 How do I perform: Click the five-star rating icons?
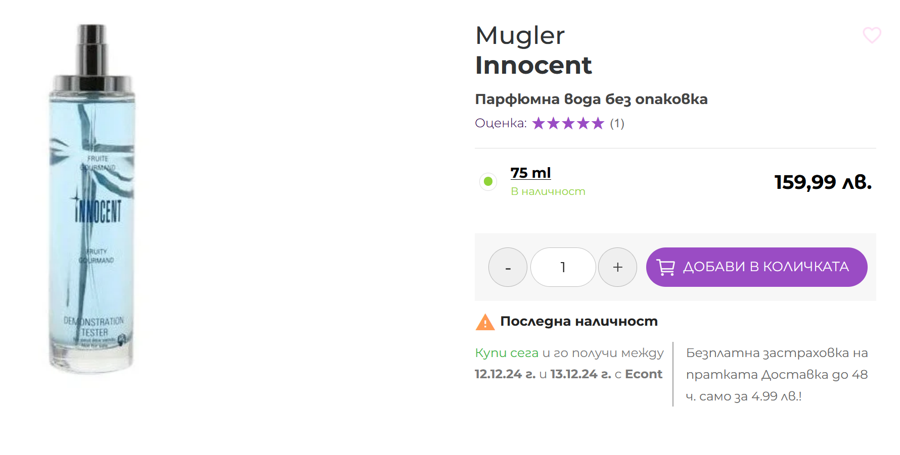568,123
